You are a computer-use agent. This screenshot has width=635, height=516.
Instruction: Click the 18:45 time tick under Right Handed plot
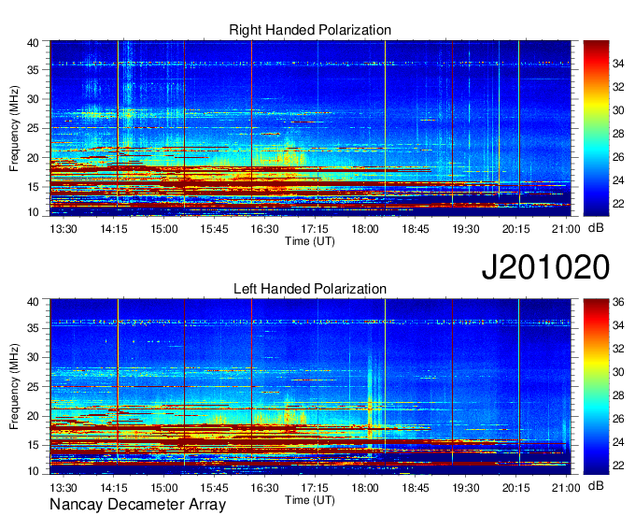coord(416,229)
